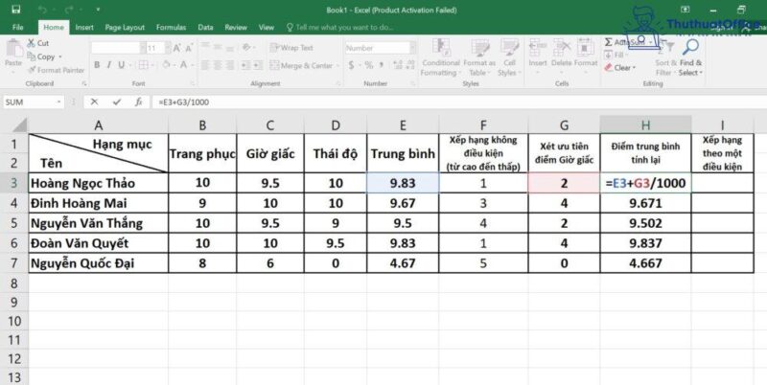This screenshot has height=385, width=767.
Task: Click the Format as Table icon
Action: (480, 48)
